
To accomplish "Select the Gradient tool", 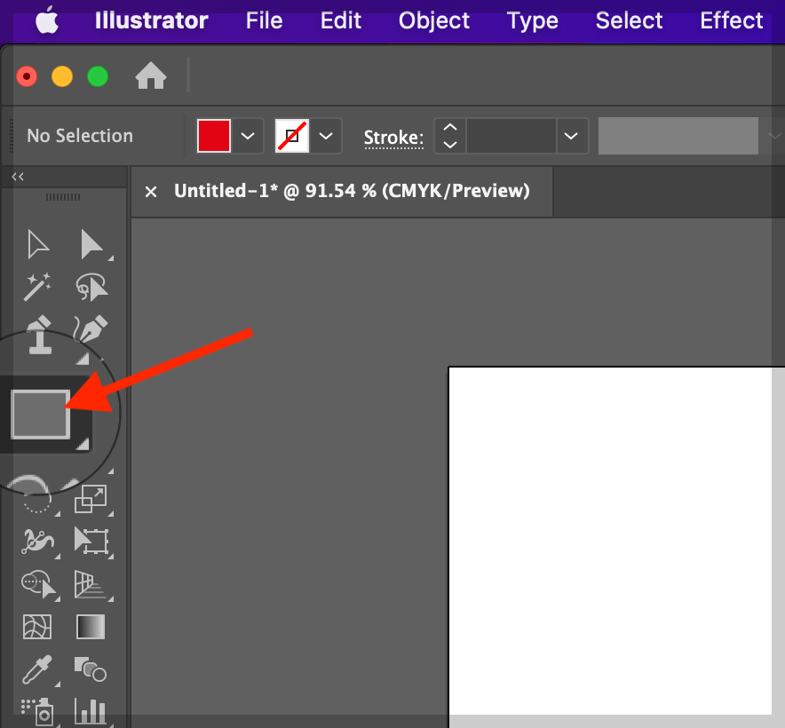I will pos(91,627).
